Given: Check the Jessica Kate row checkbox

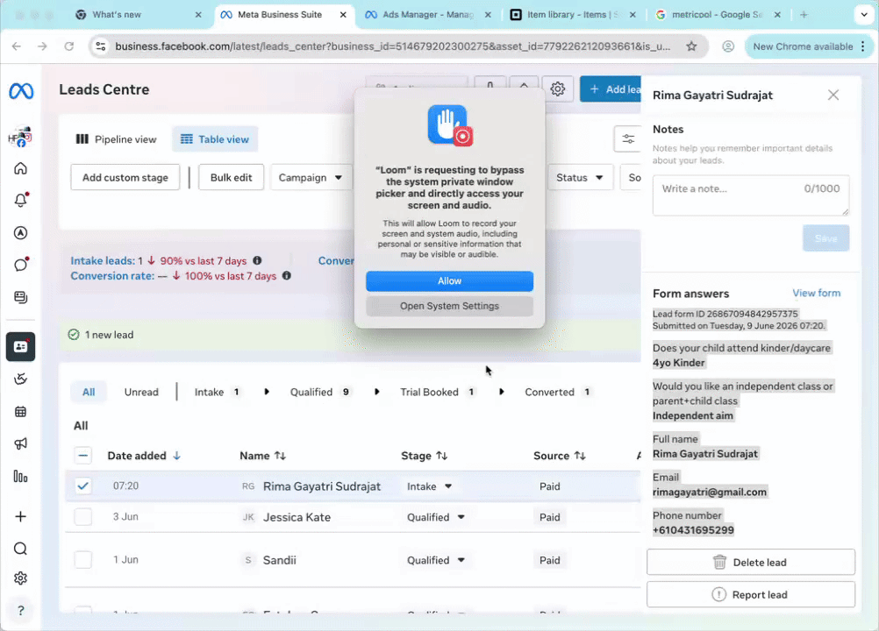Looking at the screenshot, I should 83,517.
